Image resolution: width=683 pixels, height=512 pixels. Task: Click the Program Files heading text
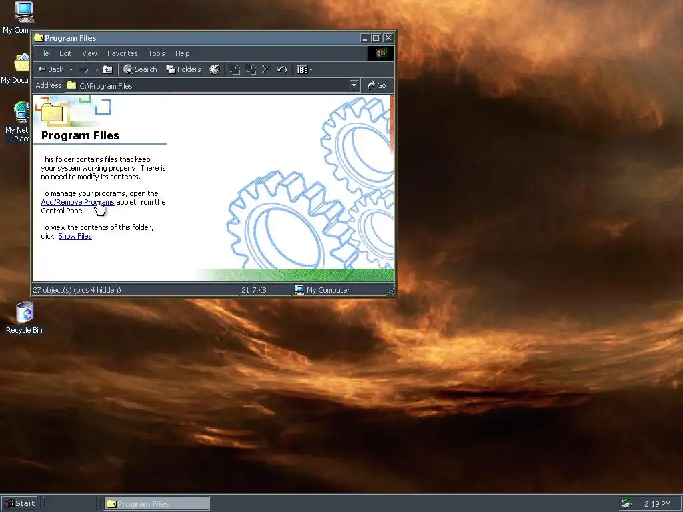(x=80, y=135)
